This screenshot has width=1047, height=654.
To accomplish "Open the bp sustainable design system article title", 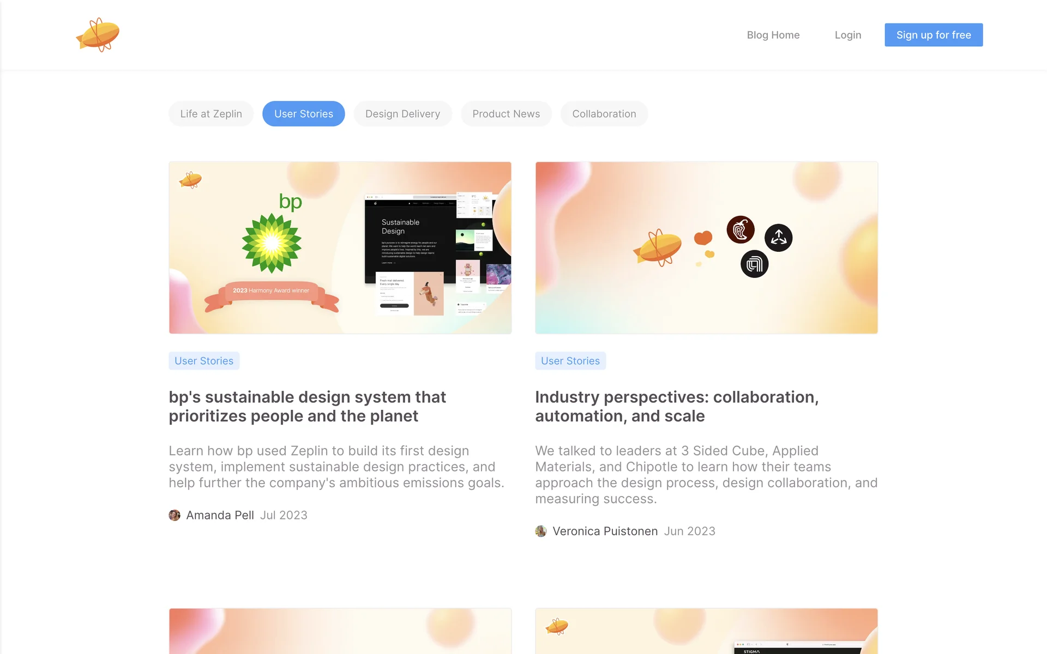I will (x=308, y=407).
